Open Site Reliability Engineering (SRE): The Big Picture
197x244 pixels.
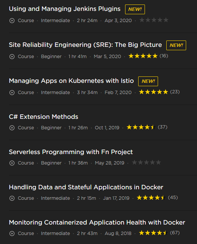click(x=85, y=45)
